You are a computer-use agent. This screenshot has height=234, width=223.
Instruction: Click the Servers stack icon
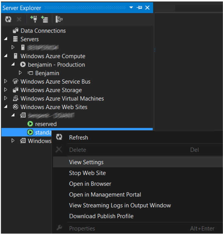pyautogui.click(x=15, y=39)
